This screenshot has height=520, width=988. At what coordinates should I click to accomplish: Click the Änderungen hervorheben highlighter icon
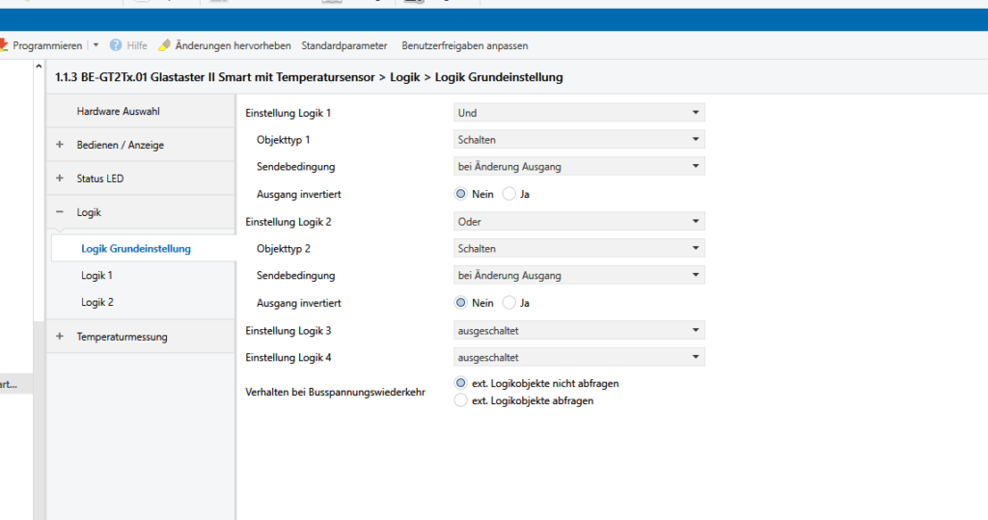tap(164, 45)
